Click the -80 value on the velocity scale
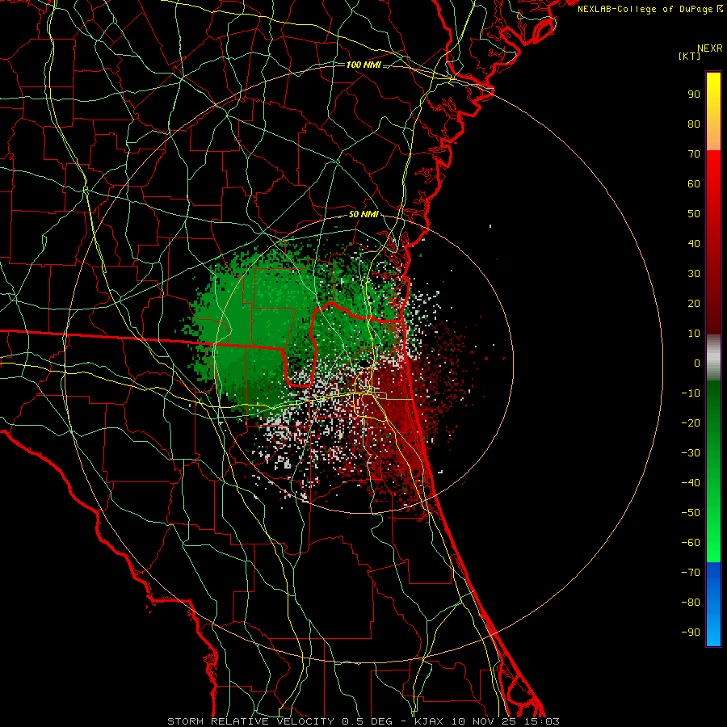 coord(691,603)
